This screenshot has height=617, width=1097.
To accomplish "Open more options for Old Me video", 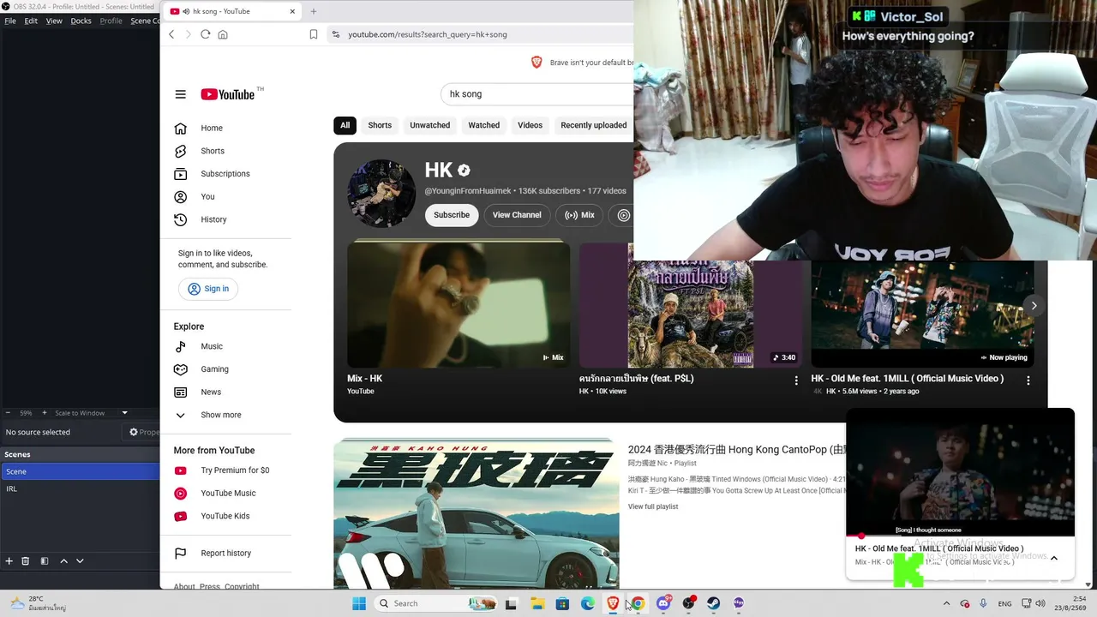I will click(1028, 380).
